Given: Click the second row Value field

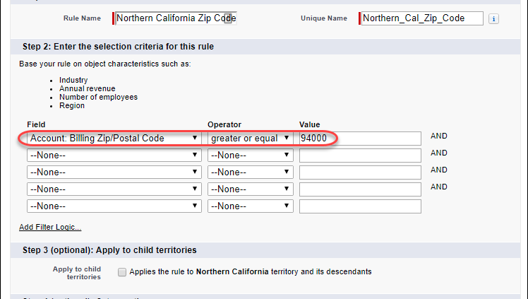Looking at the screenshot, I should [360, 155].
